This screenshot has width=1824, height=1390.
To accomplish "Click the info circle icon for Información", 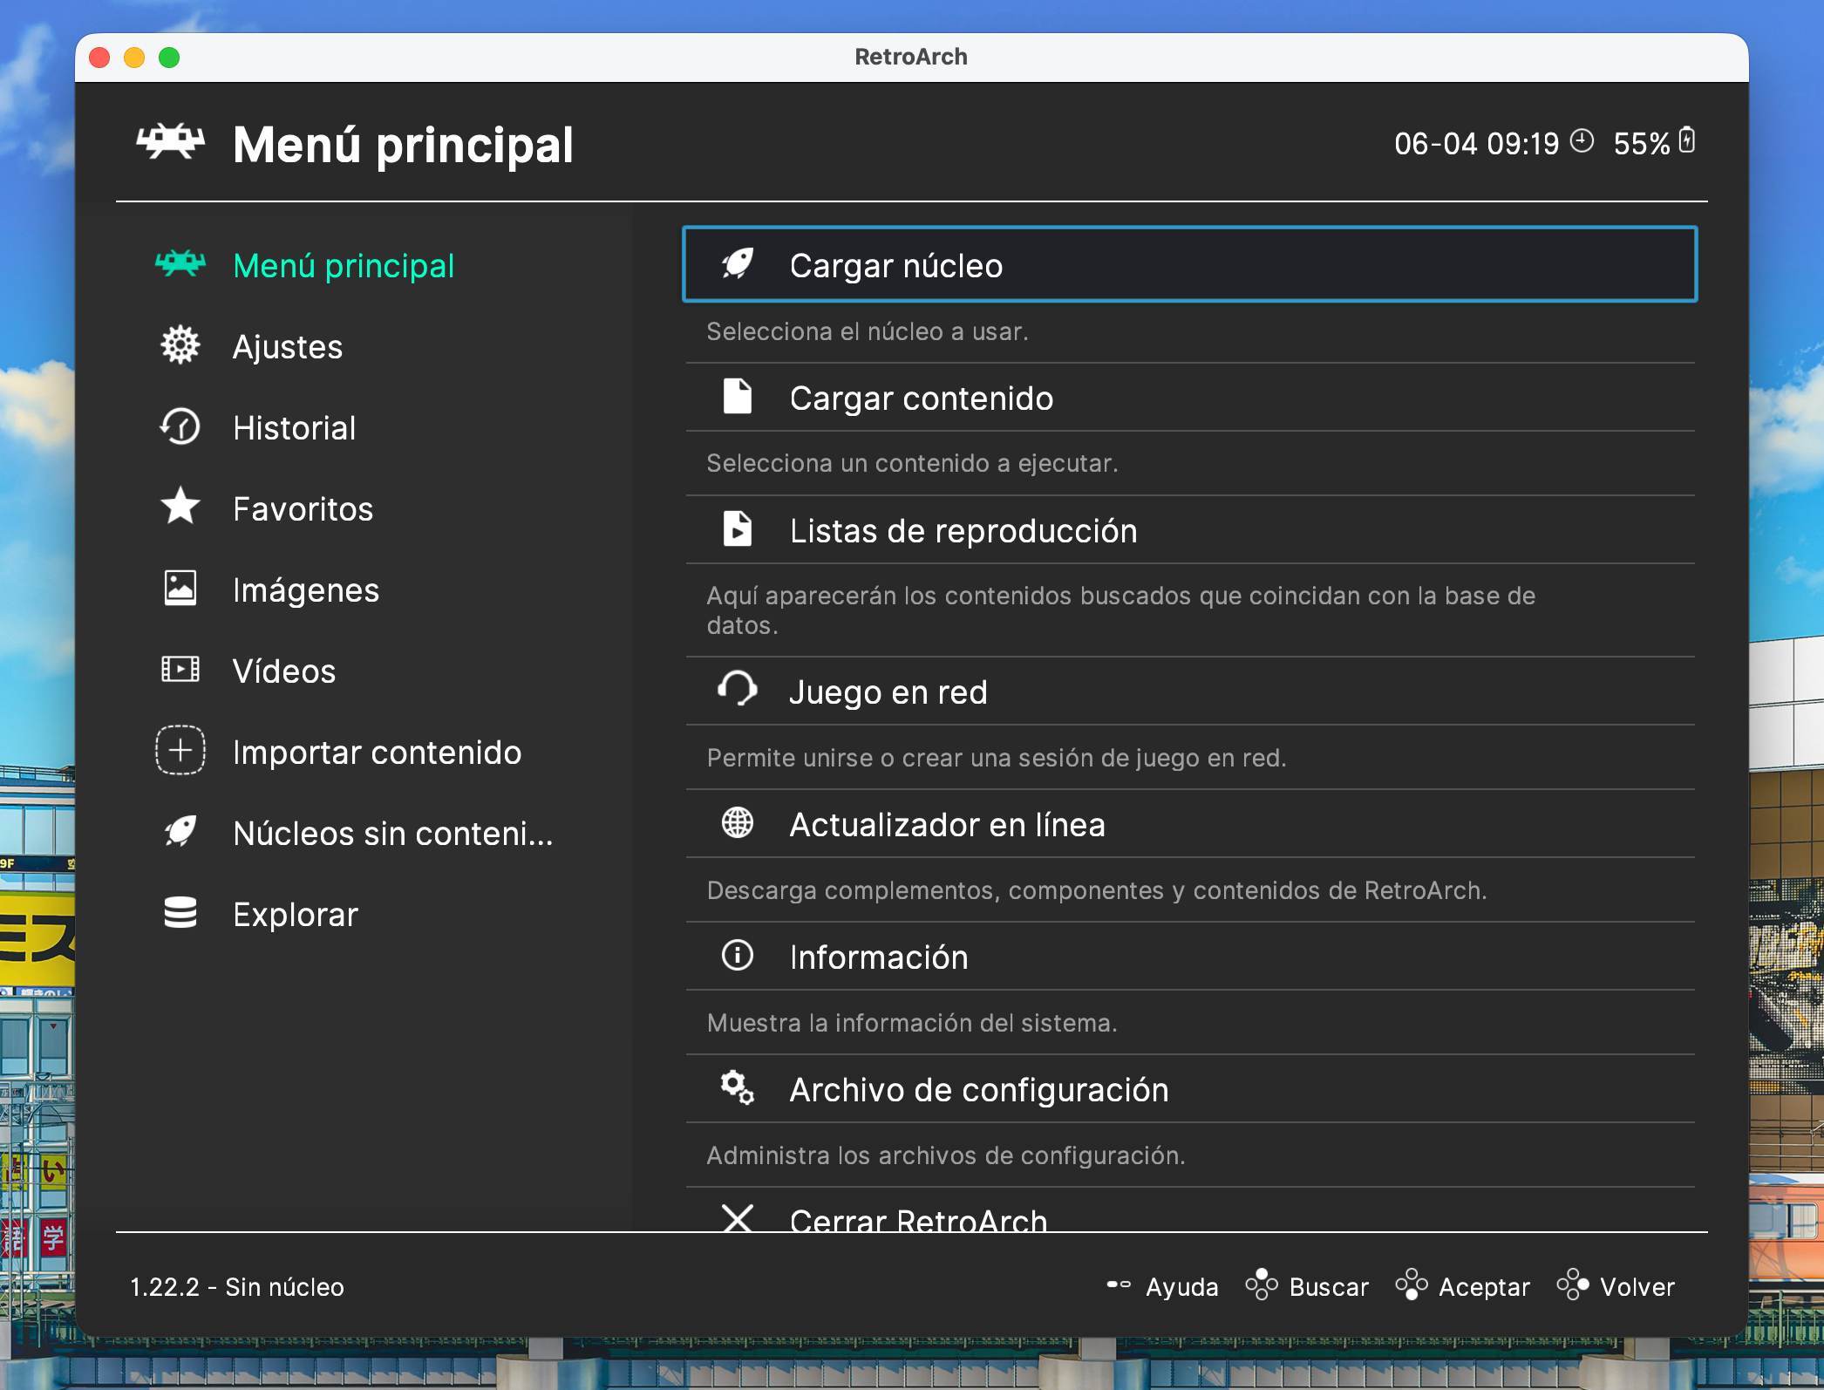I will 737,956.
